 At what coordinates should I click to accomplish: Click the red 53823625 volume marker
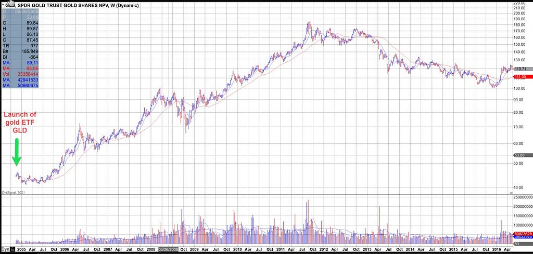523,234
